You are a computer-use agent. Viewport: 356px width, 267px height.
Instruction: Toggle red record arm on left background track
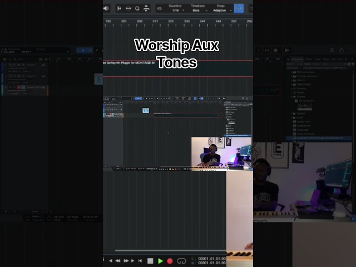(19, 87)
